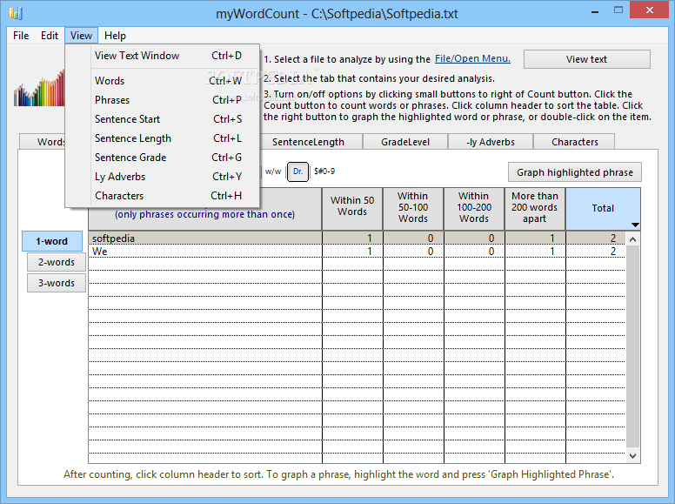
Task: Select the We row in the table
Action: [357, 252]
